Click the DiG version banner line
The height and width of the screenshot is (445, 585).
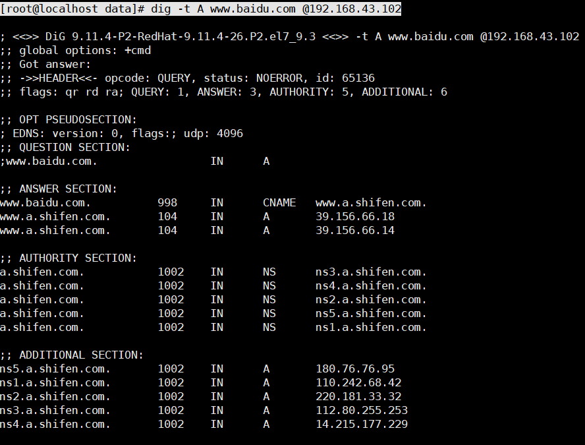[289, 36]
